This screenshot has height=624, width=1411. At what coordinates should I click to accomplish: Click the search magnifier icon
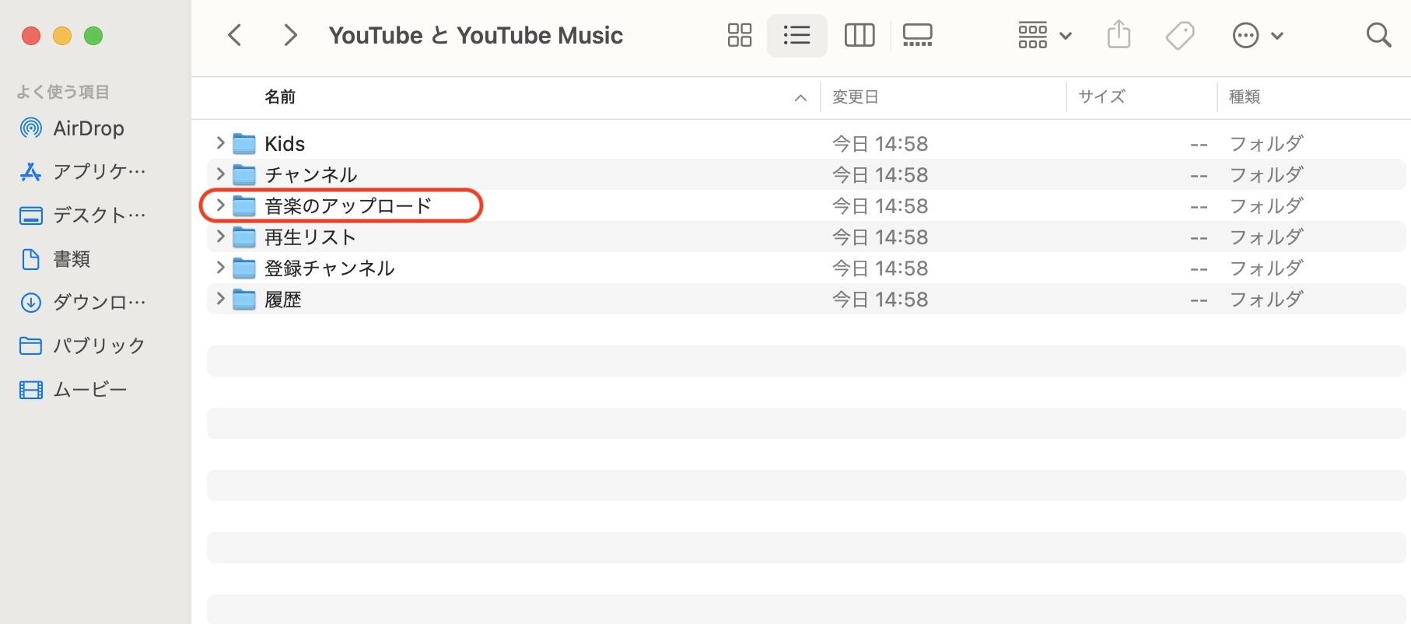(x=1378, y=35)
